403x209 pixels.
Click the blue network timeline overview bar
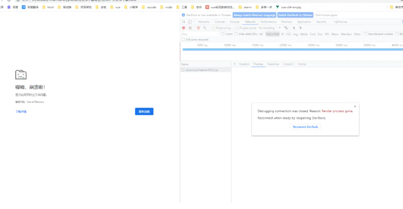[293, 50]
